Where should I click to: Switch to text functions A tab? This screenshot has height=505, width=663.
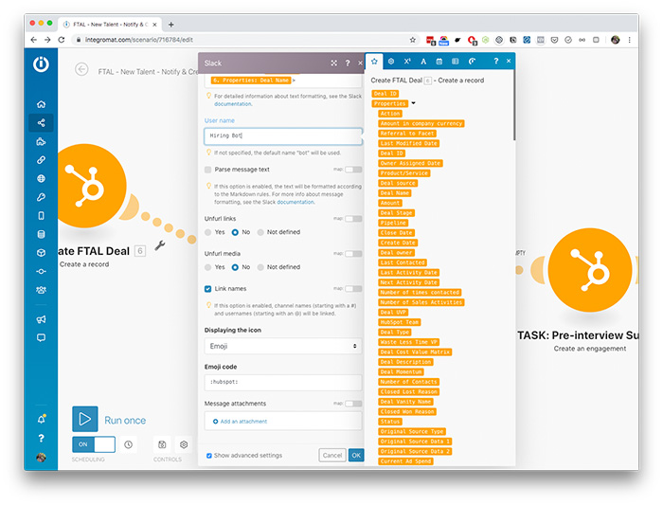(x=423, y=62)
